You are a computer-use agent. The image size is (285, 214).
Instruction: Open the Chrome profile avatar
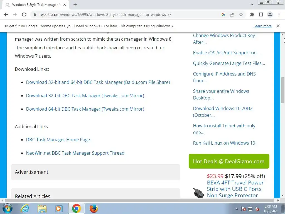pos(270,14)
